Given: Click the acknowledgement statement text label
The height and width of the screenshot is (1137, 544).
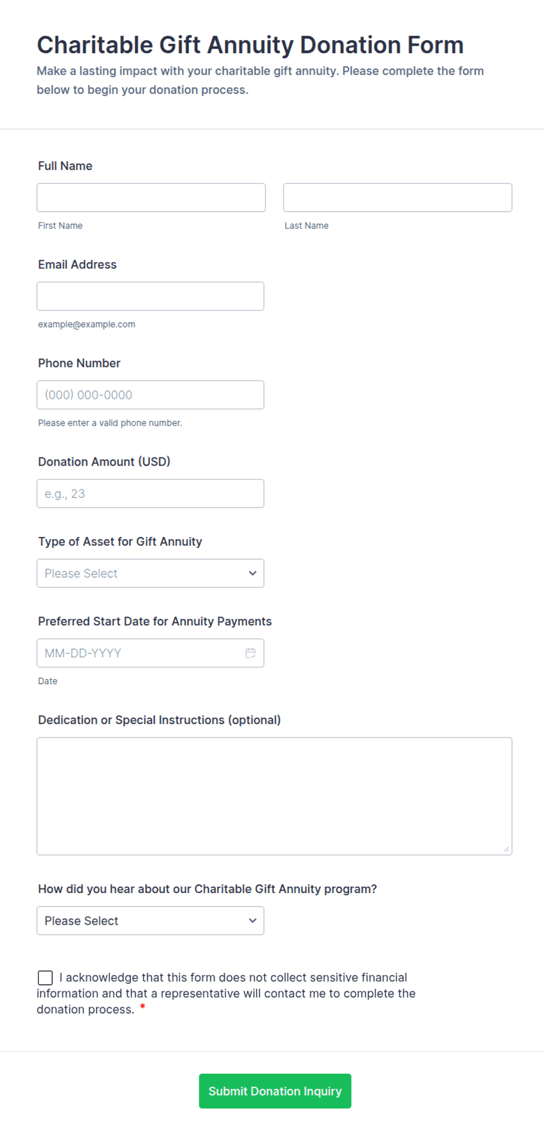Looking at the screenshot, I should (x=226, y=993).
